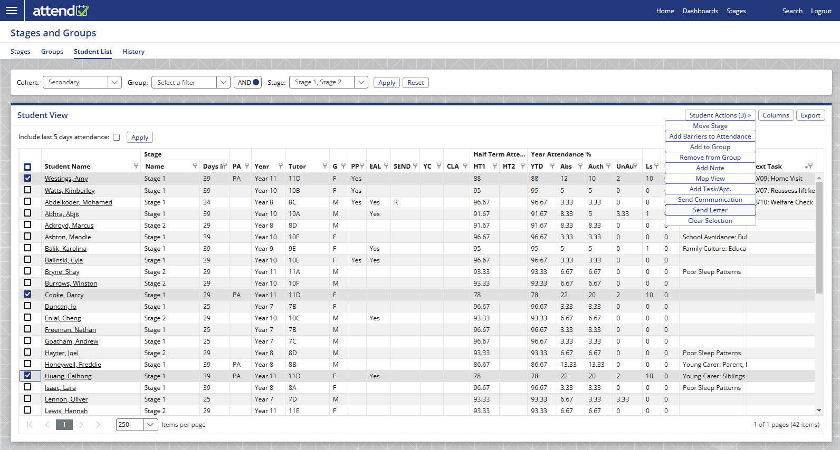Open the Columns chooser
This screenshot has height=450, width=840.
776,115
